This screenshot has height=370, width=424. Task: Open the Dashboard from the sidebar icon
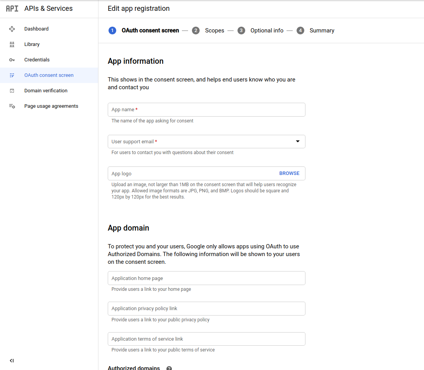[12, 29]
